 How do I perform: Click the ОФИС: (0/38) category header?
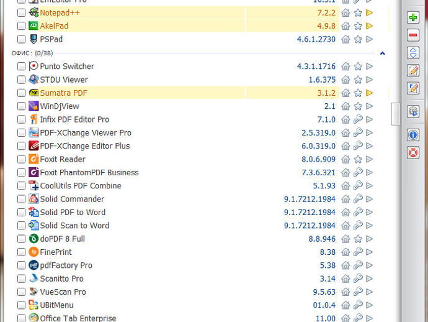point(32,53)
